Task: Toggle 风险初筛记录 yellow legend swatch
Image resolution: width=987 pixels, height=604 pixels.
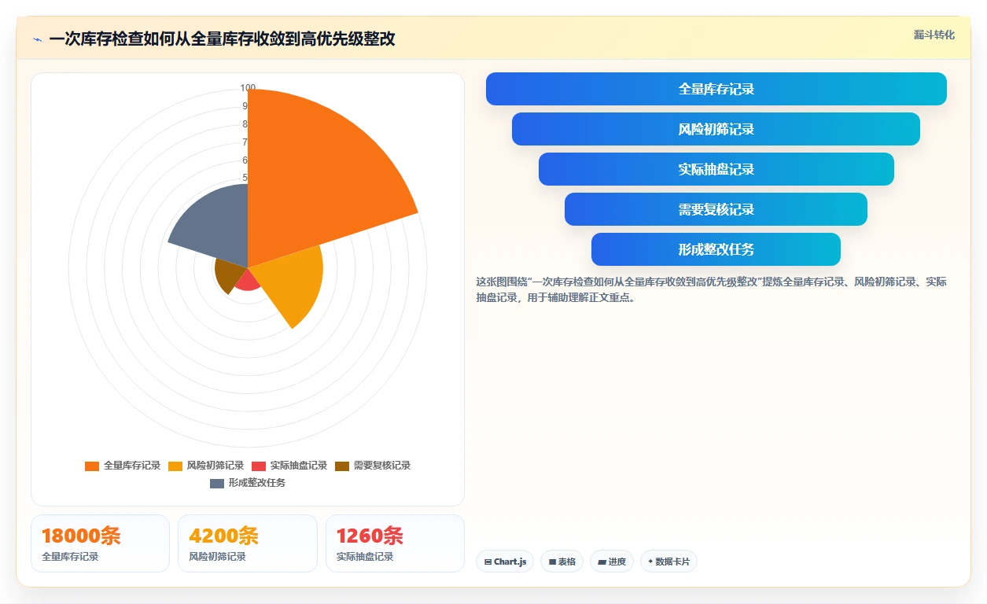Action: (175, 466)
